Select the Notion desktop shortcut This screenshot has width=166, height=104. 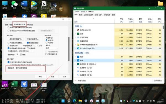click(44, 5)
